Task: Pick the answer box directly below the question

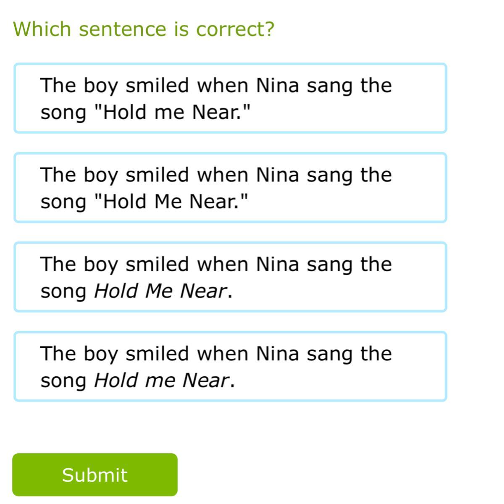Action: coord(230,98)
